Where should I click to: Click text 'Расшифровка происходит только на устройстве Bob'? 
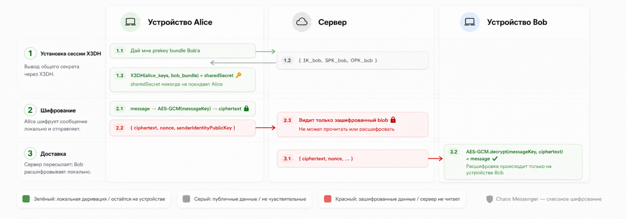(509, 169)
